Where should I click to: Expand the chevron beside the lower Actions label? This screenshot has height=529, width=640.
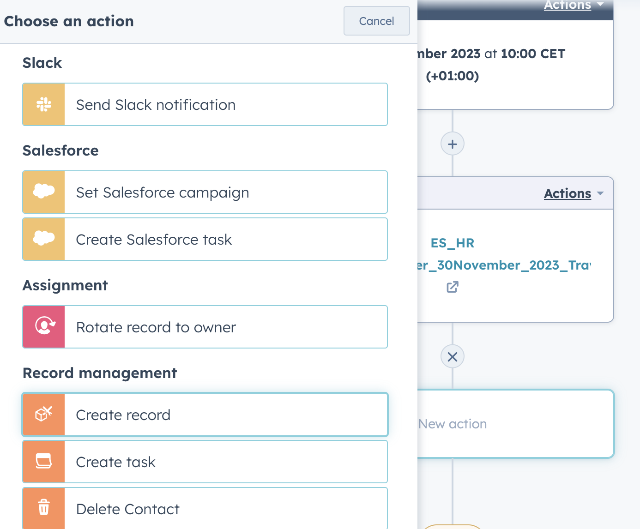point(601,194)
